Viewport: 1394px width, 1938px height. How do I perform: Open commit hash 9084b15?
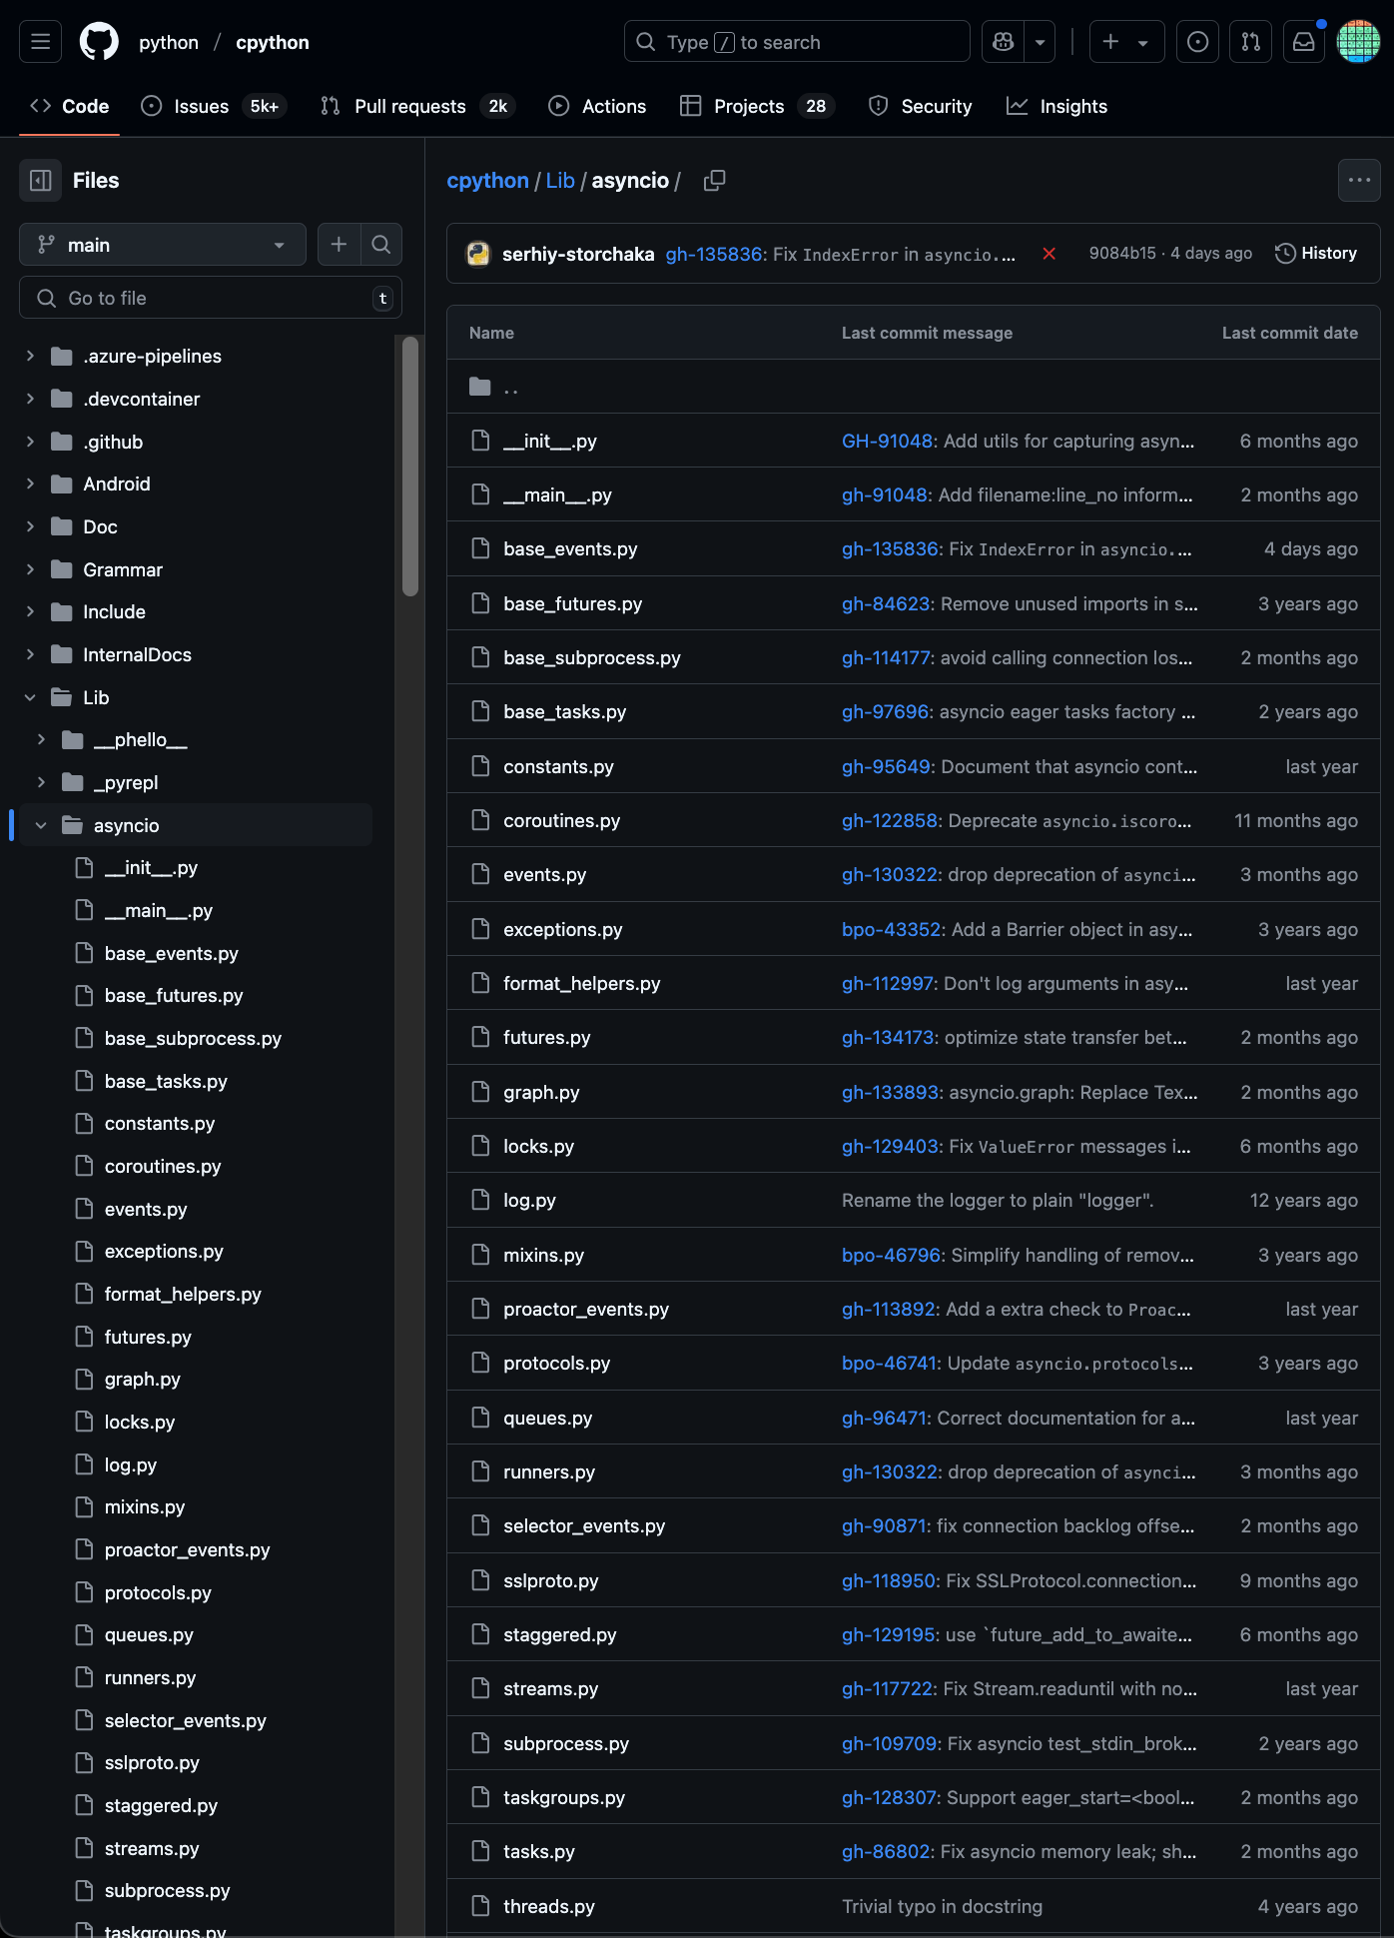click(x=1122, y=254)
